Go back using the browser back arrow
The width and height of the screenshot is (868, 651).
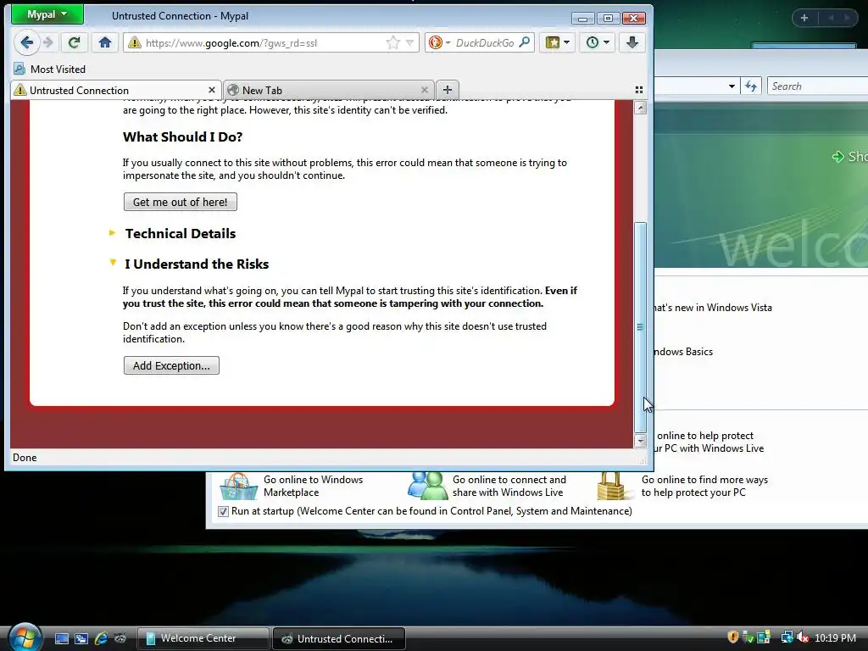point(26,42)
